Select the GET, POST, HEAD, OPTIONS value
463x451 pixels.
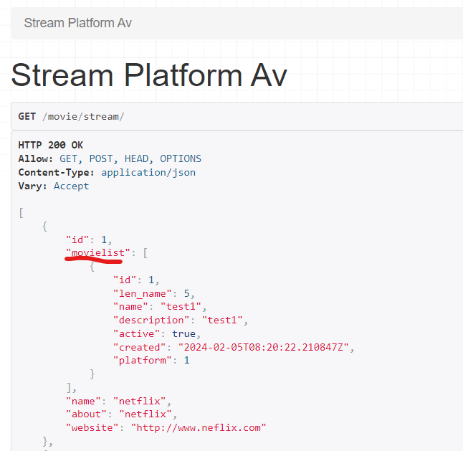130,159
